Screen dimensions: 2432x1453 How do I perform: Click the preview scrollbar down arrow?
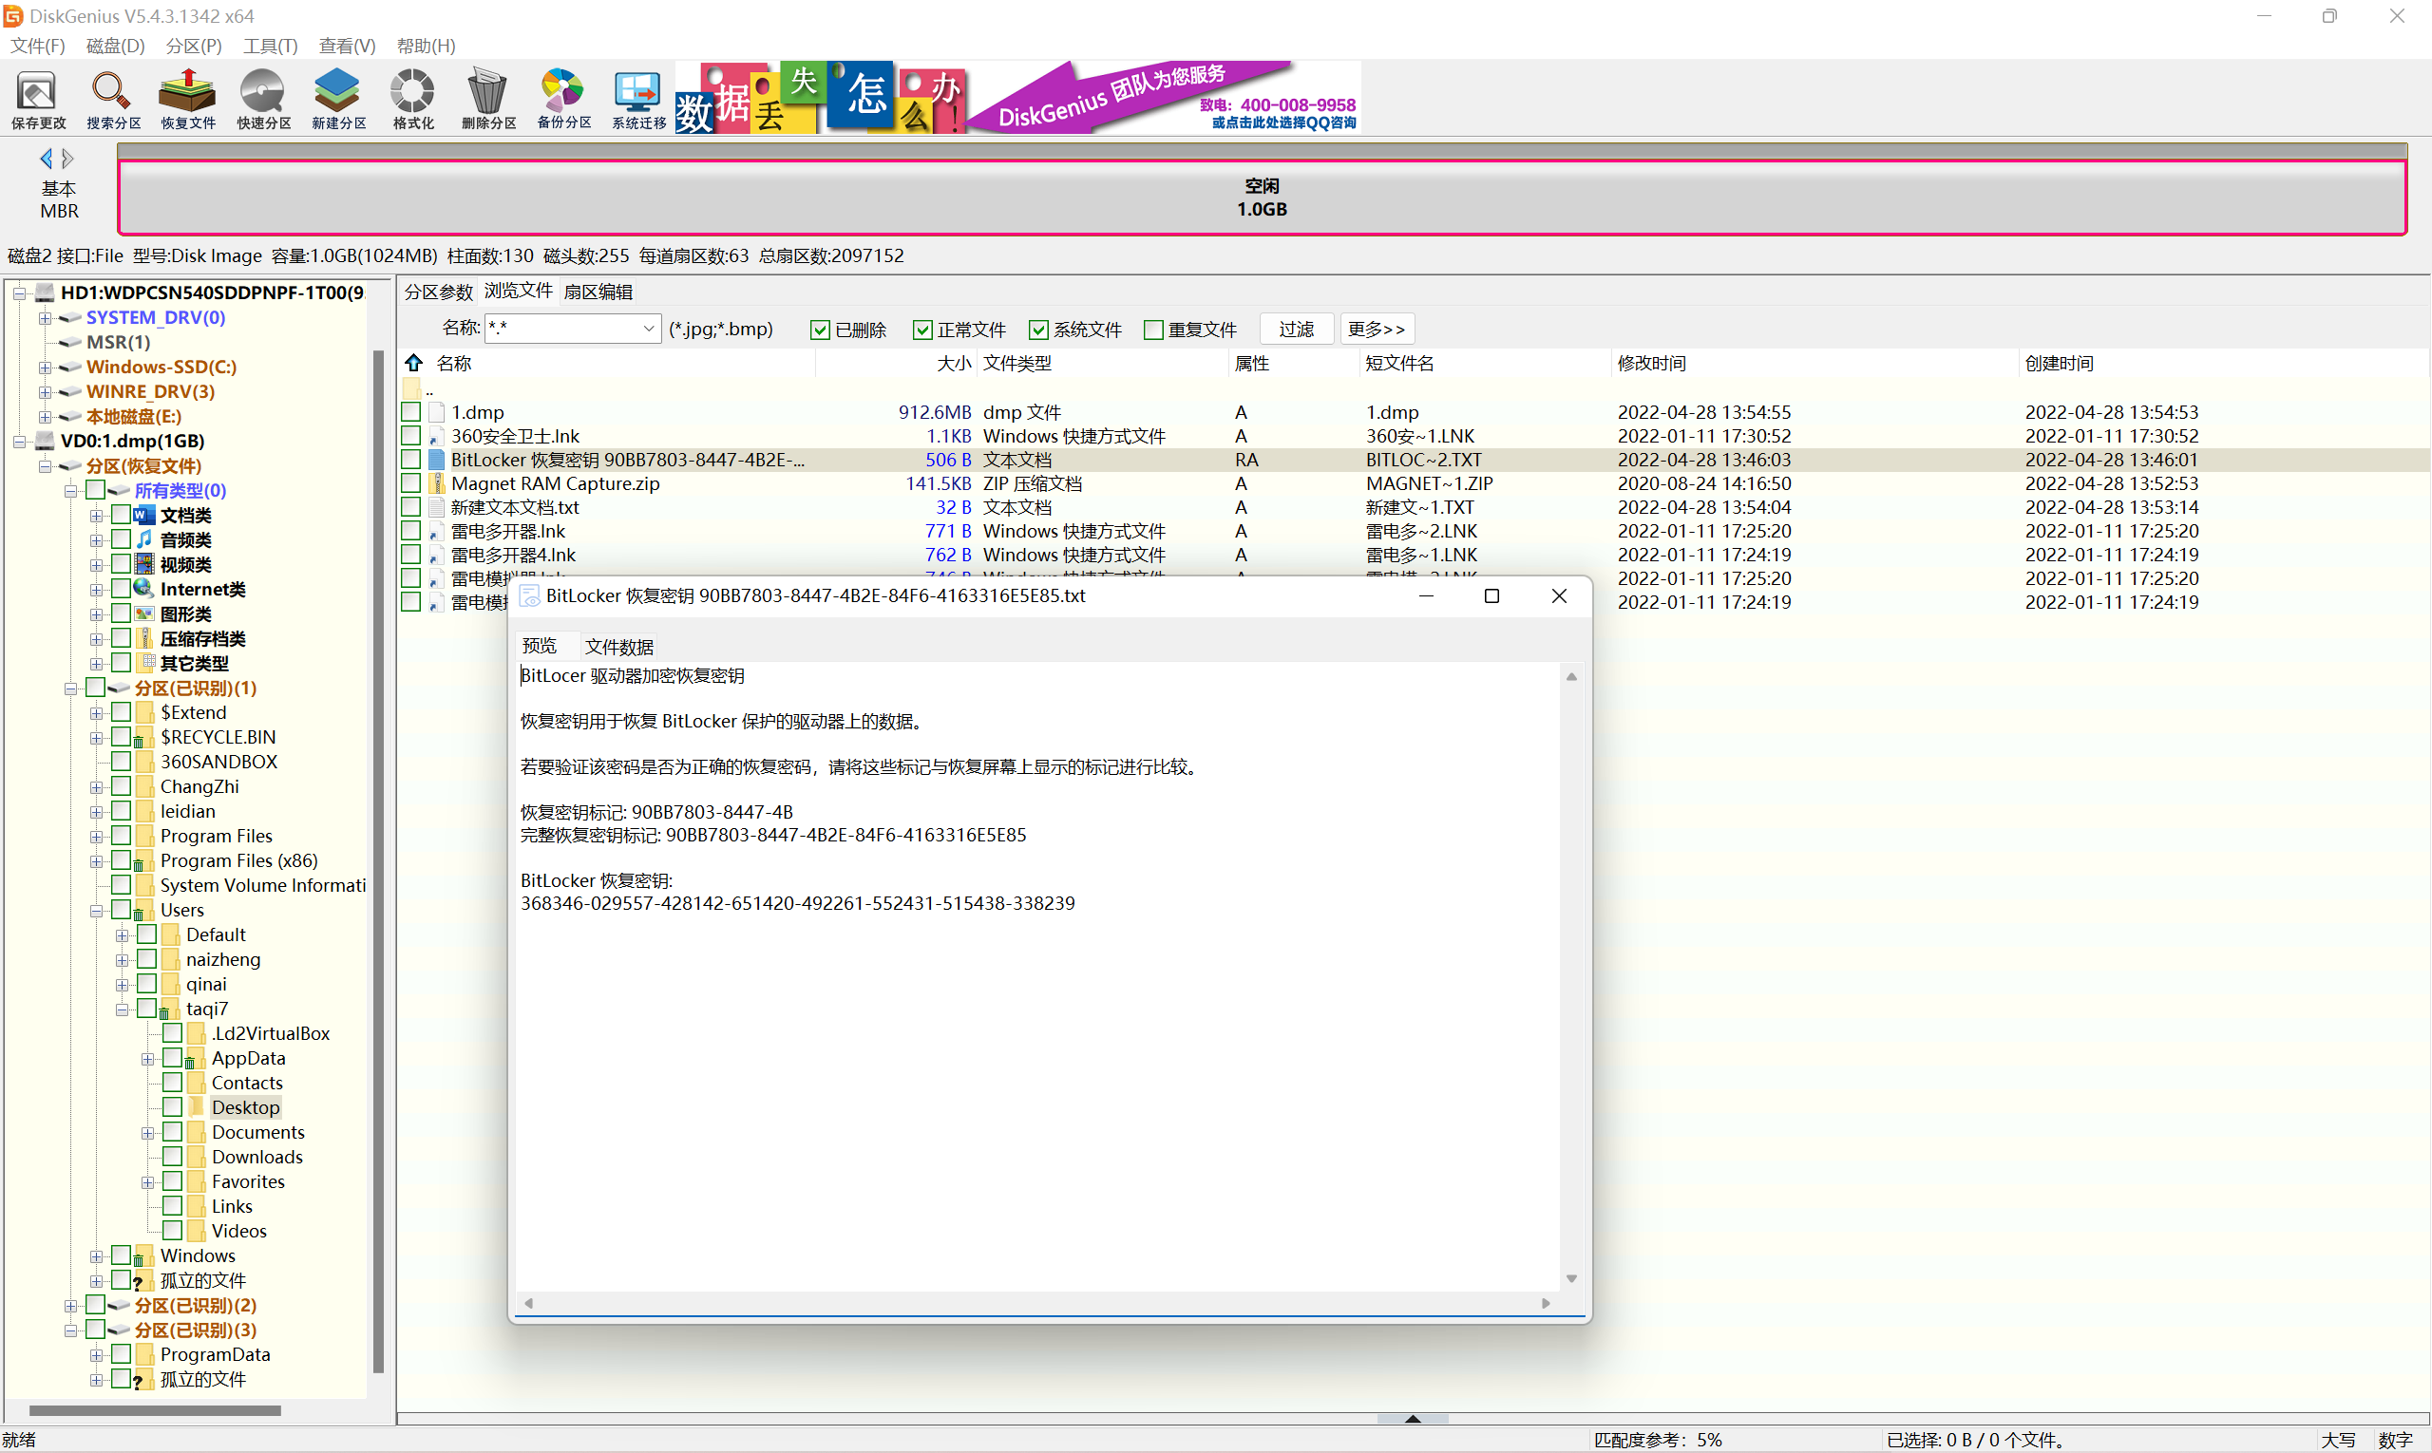coord(1571,1278)
